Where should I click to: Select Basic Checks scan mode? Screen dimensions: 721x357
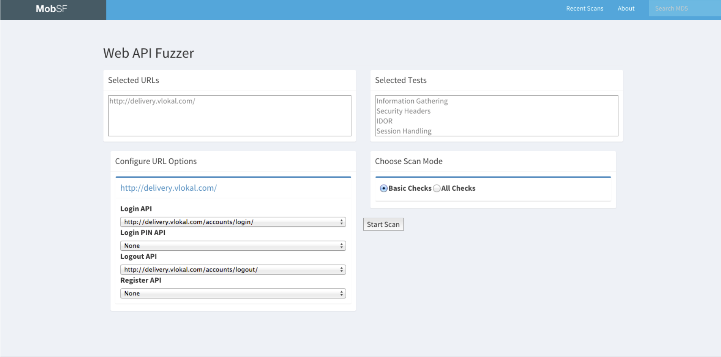coord(384,188)
